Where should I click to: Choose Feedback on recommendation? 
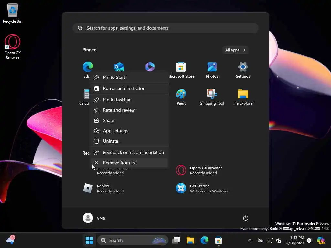pos(129,152)
